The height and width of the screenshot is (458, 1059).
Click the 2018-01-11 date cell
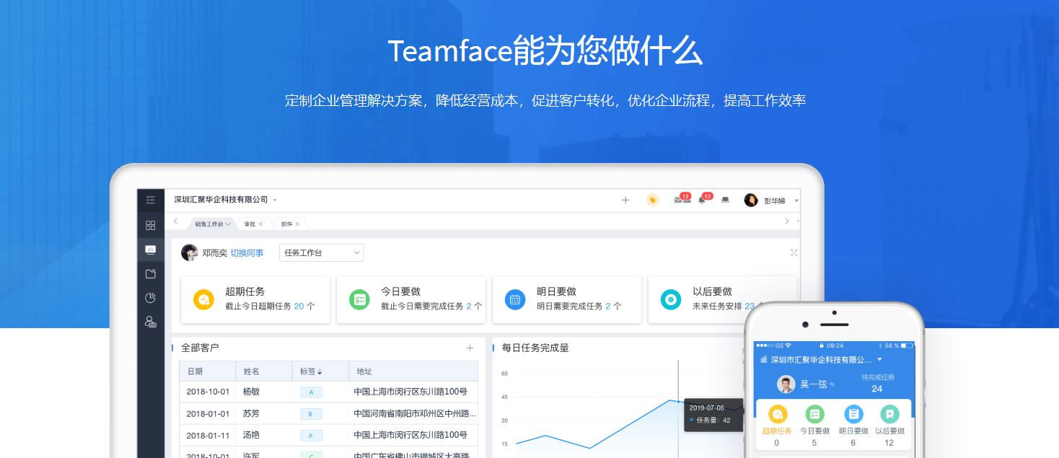pos(208,436)
